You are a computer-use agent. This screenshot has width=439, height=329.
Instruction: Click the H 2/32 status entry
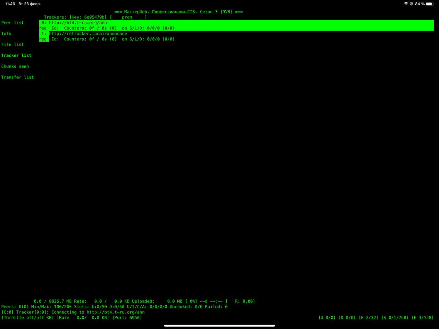point(368,318)
